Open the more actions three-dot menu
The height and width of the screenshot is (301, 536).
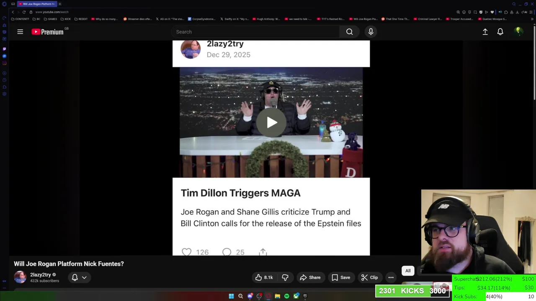[x=391, y=277]
